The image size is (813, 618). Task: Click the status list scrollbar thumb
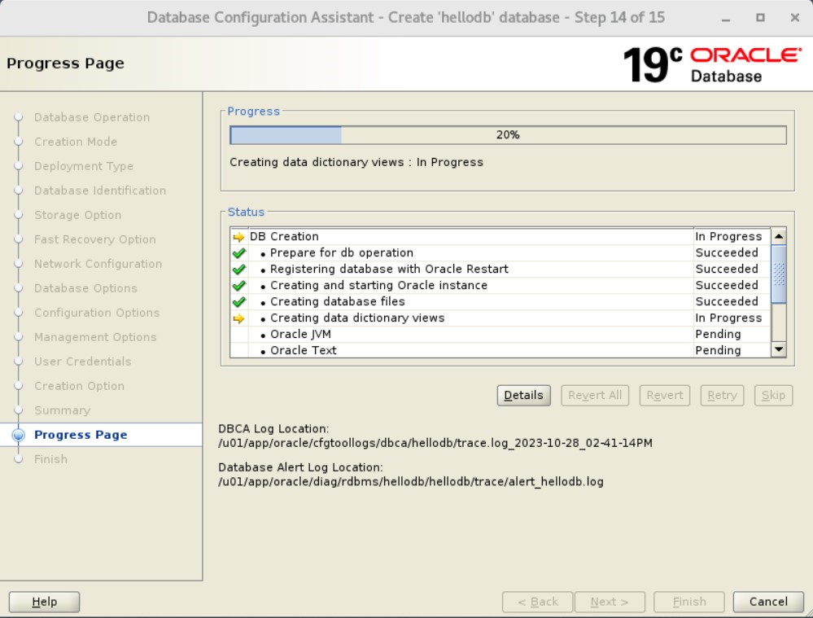tap(779, 274)
